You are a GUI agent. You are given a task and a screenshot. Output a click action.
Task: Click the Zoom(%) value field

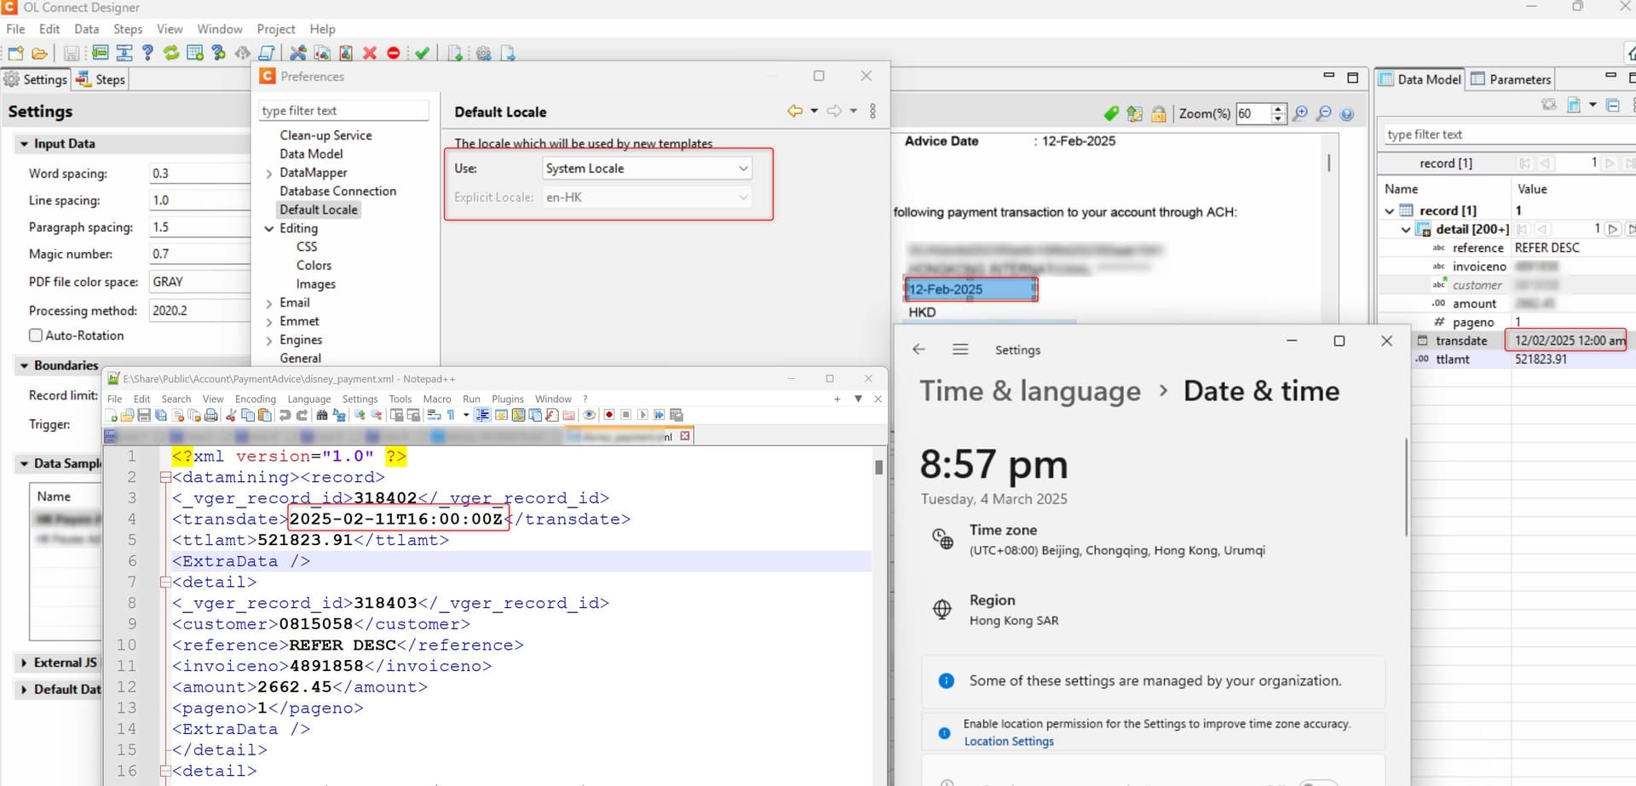pyautogui.click(x=1253, y=113)
